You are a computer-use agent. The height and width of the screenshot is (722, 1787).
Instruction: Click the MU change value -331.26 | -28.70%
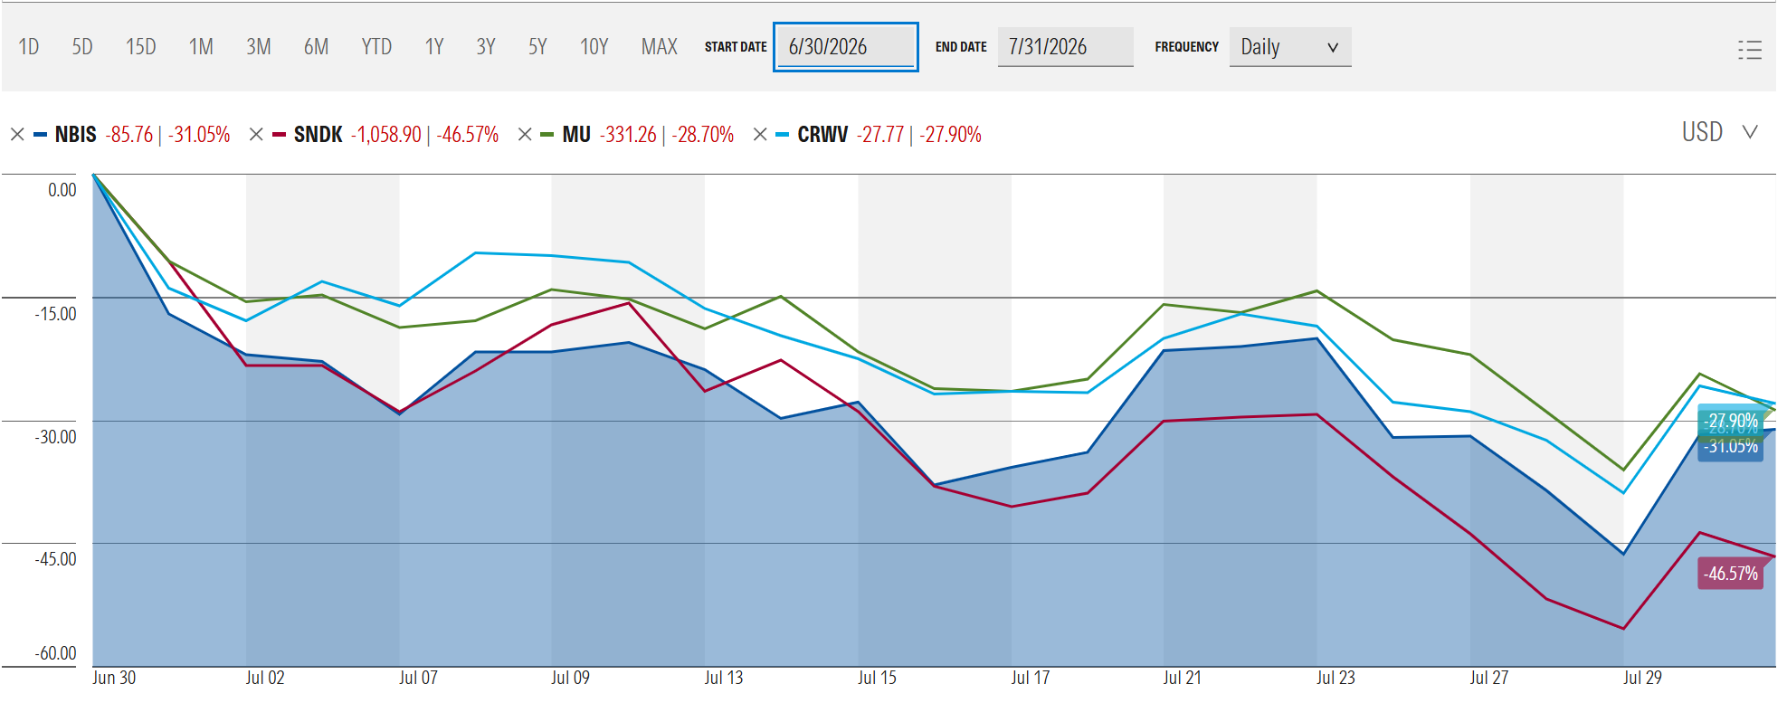point(666,135)
